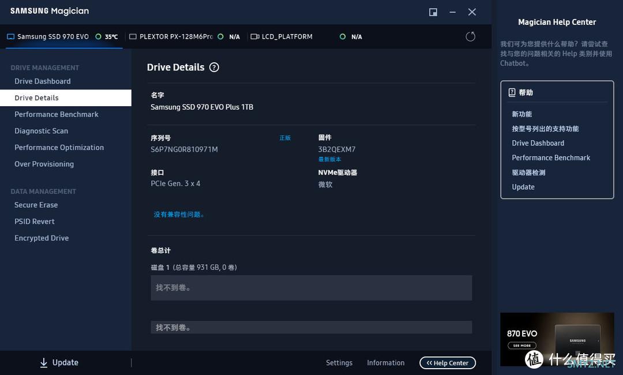Viewport: 623px width, 375px height.
Task: Click the first 找不到卷 volume box
Action: click(x=311, y=288)
